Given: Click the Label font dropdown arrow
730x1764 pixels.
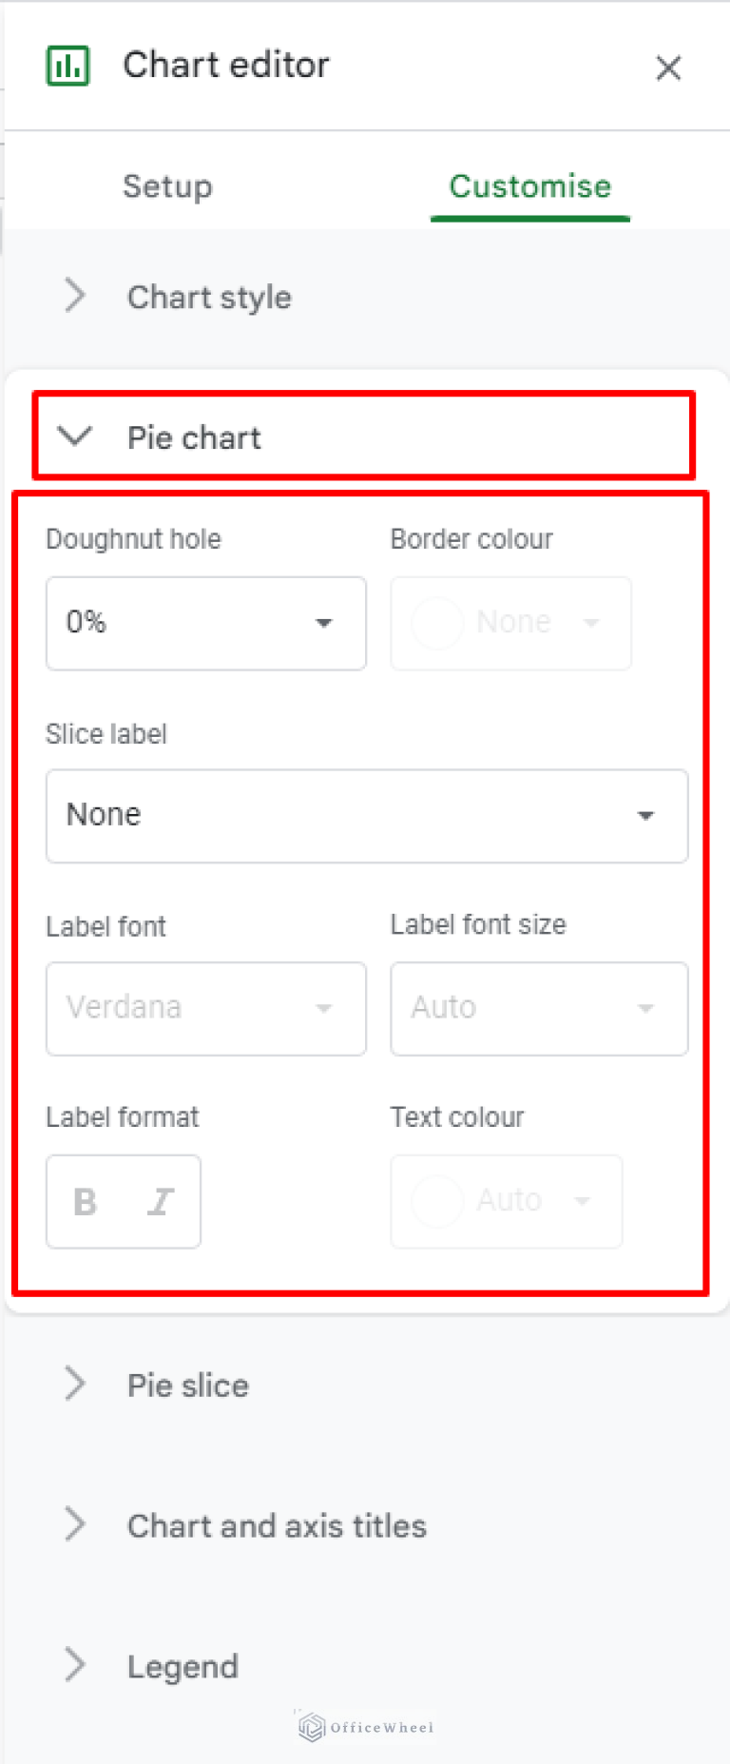Looking at the screenshot, I should coord(324,1009).
